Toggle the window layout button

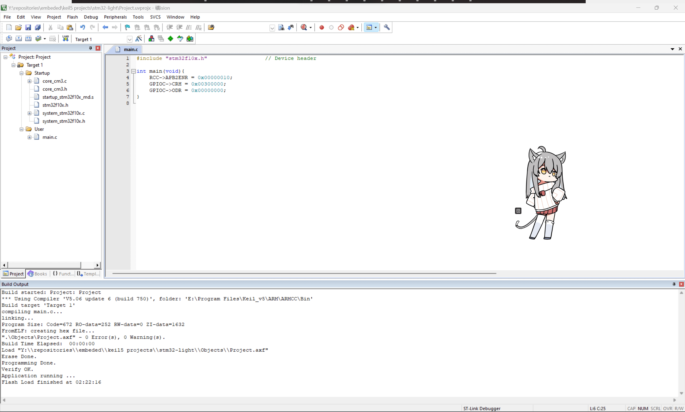coord(369,27)
